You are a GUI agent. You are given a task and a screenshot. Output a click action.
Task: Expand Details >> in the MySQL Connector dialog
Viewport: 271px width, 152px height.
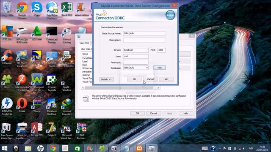[x=106, y=79]
